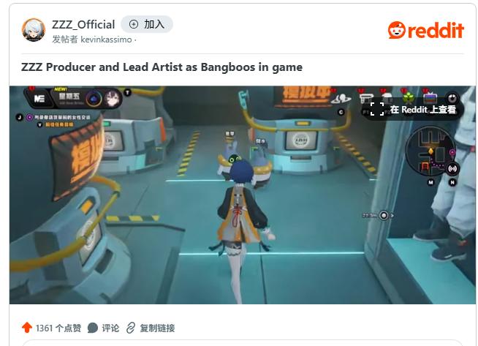Image resolution: width=478 pixels, height=346 pixels.
Task: Click the 1361 个点赞 upvote count
Action: [x=58, y=328]
